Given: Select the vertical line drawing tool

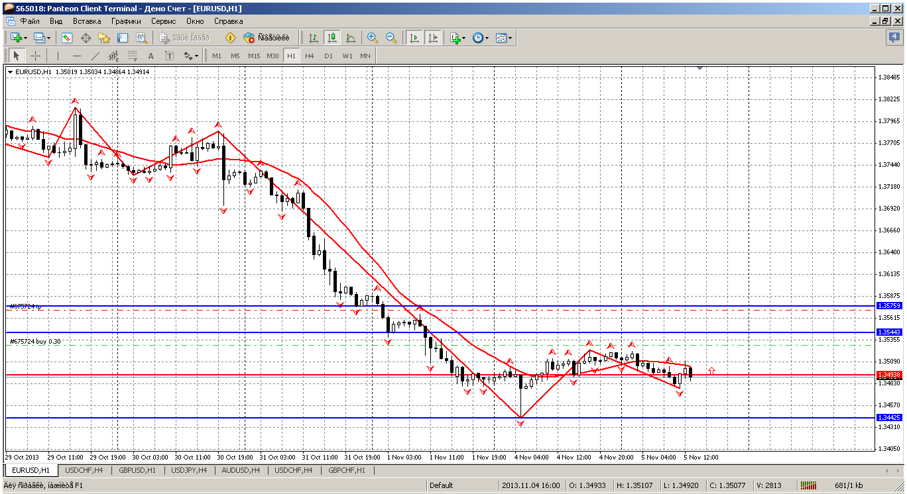Looking at the screenshot, I should pos(58,56).
